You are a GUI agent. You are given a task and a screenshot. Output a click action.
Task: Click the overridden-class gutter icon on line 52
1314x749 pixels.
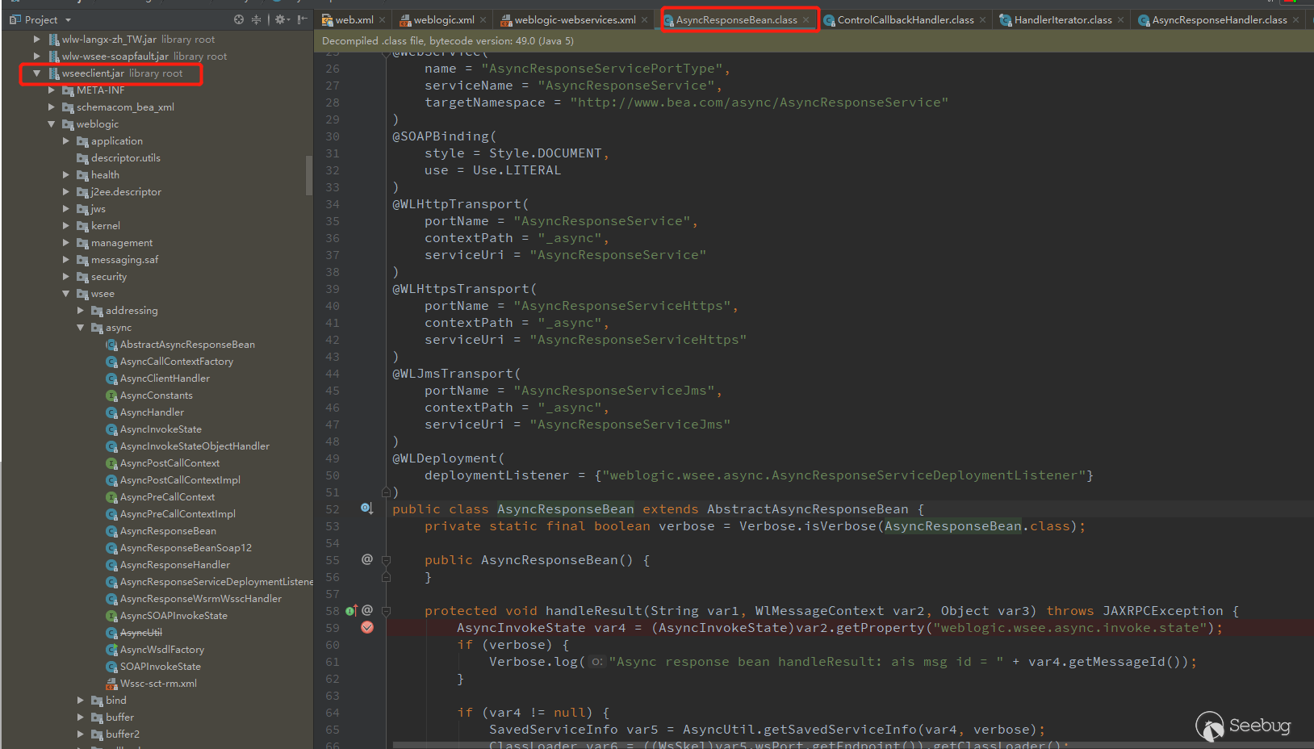(x=366, y=508)
